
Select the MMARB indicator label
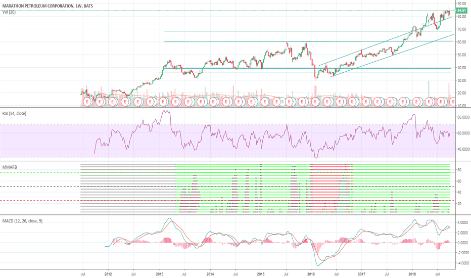[10, 167]
